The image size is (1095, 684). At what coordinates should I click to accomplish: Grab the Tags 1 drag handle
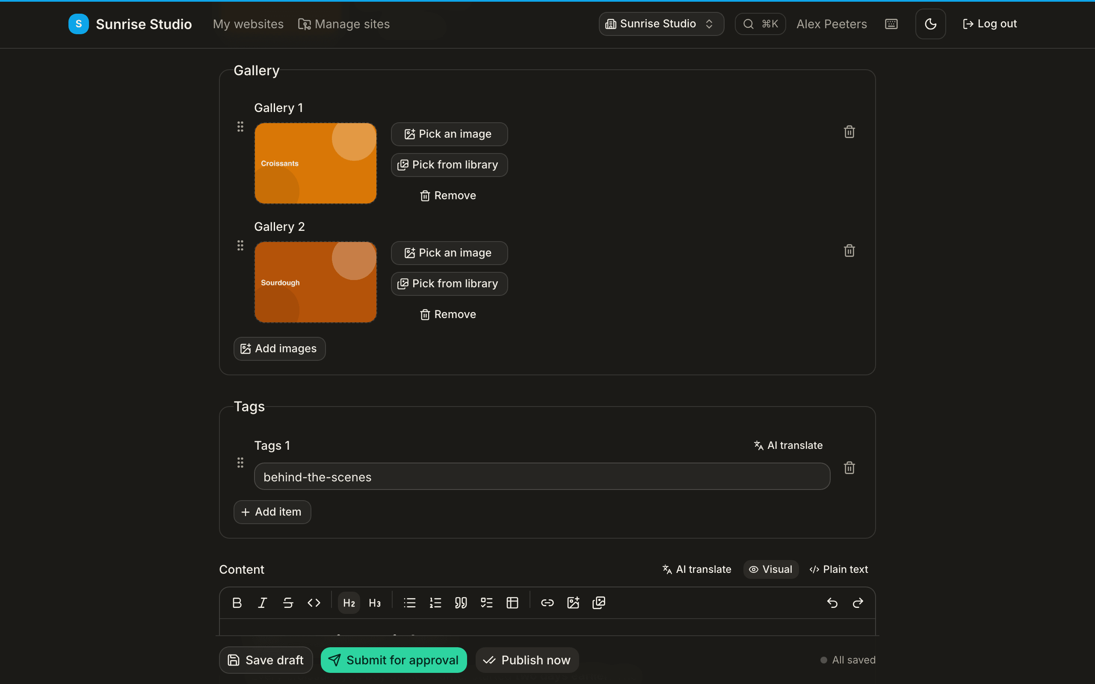tap(240, 463)
